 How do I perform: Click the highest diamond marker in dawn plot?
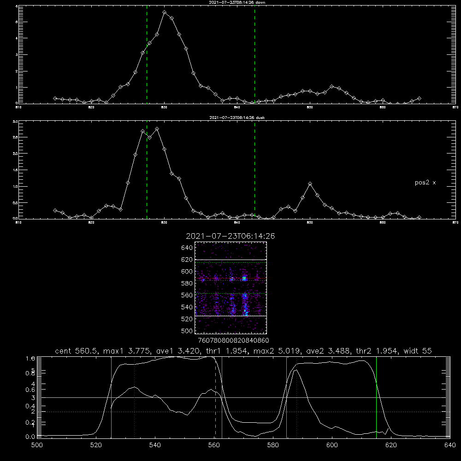165,12
